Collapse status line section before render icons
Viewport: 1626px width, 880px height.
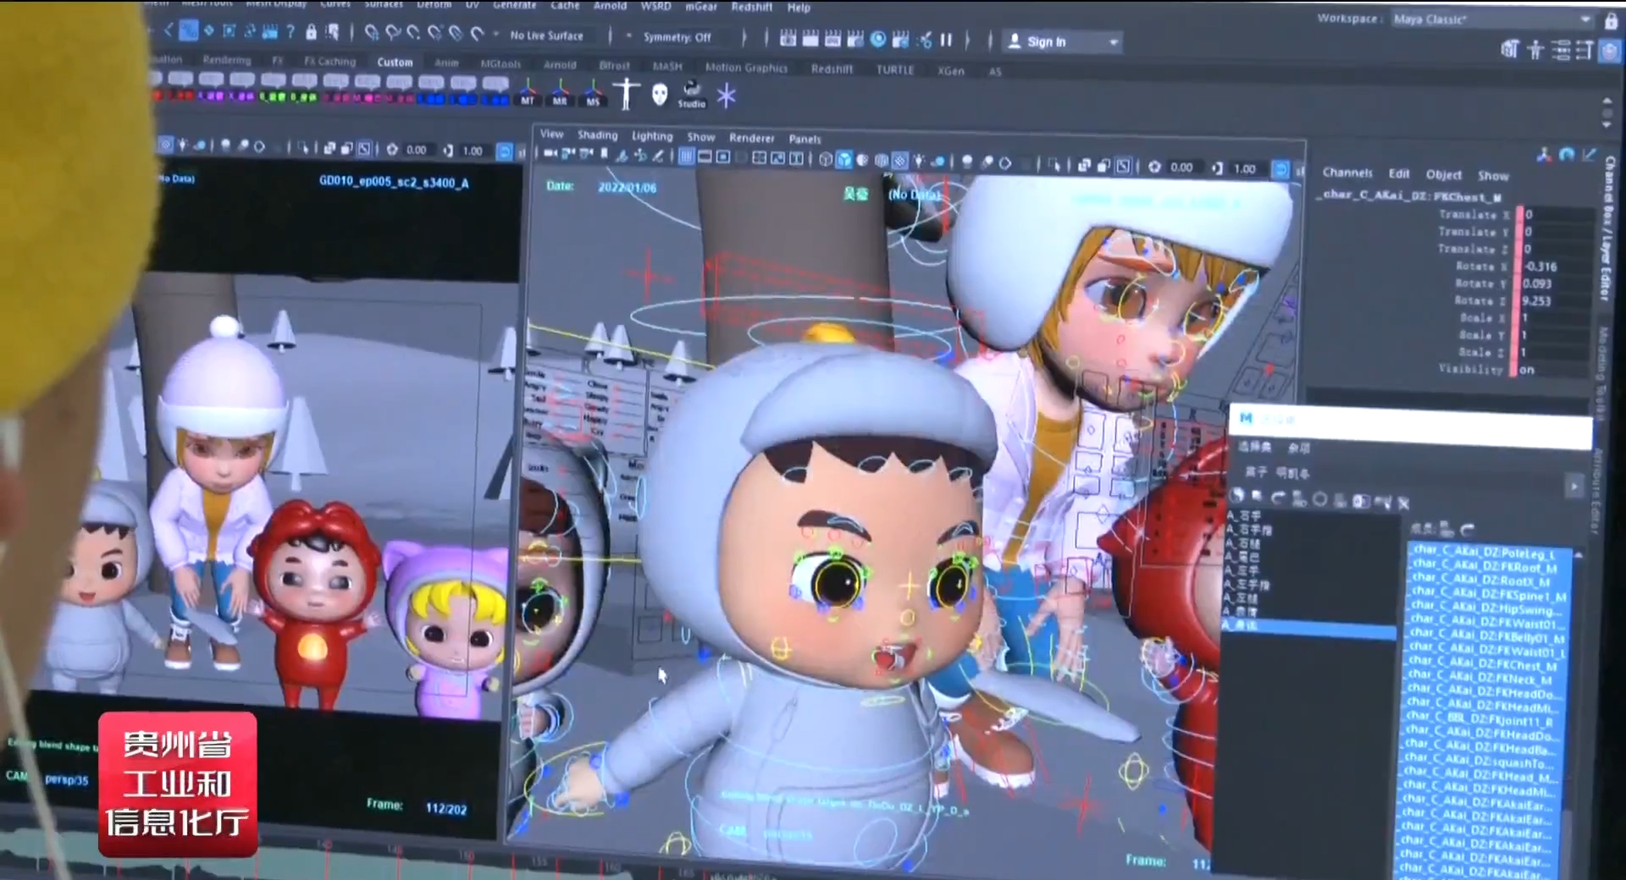click(x=766, y=38)
